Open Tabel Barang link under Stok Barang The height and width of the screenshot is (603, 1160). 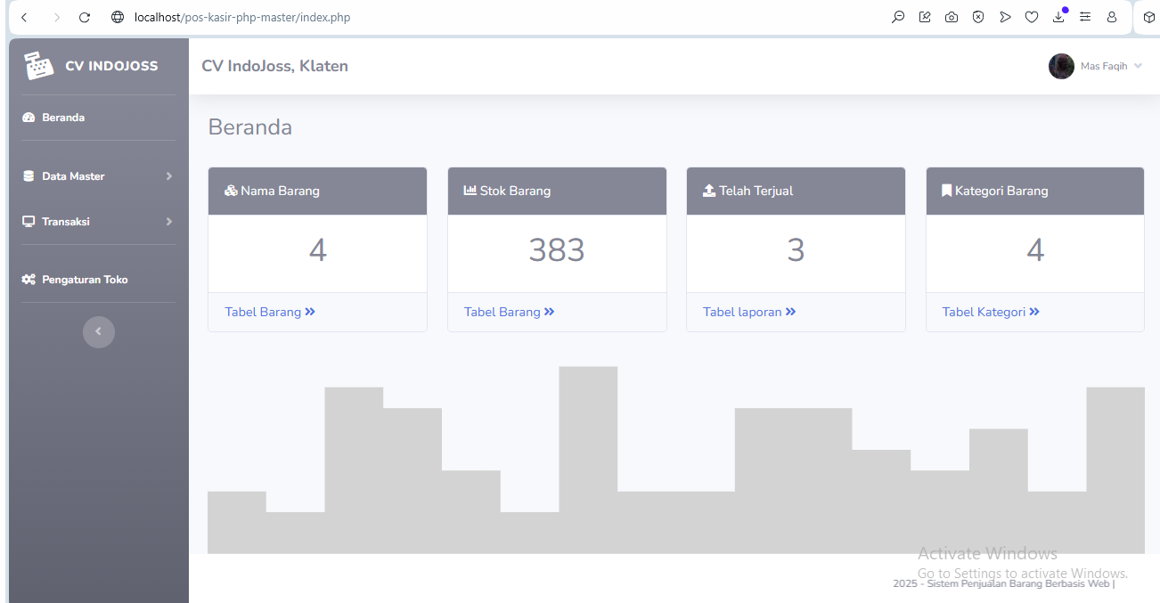510,312
